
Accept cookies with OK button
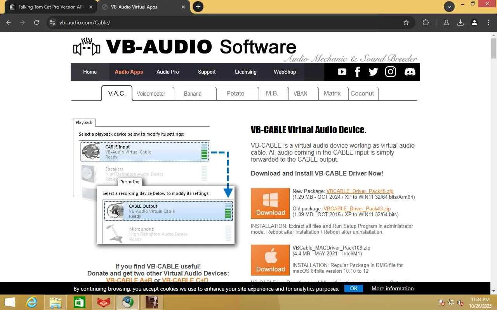(354, 288)
